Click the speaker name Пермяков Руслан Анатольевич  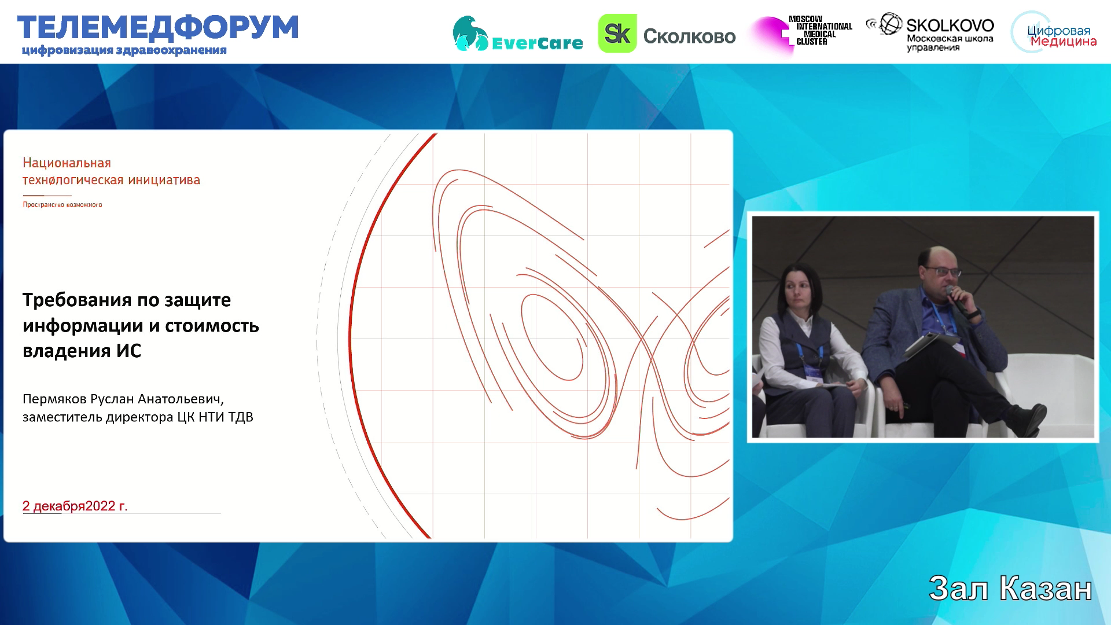(x=123, y=399)
